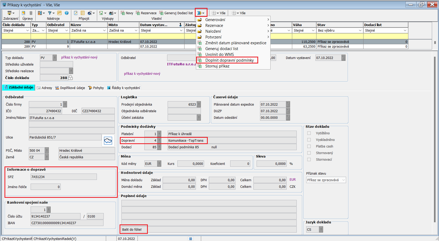Click the filter funnel icon in Nástroje
This screenshot has width=439, height=241.
point(50,13)
